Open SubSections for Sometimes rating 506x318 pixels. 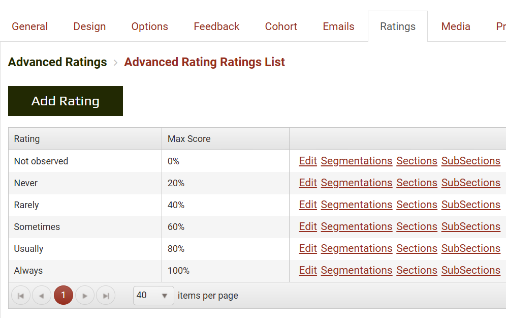pos(470,226)
